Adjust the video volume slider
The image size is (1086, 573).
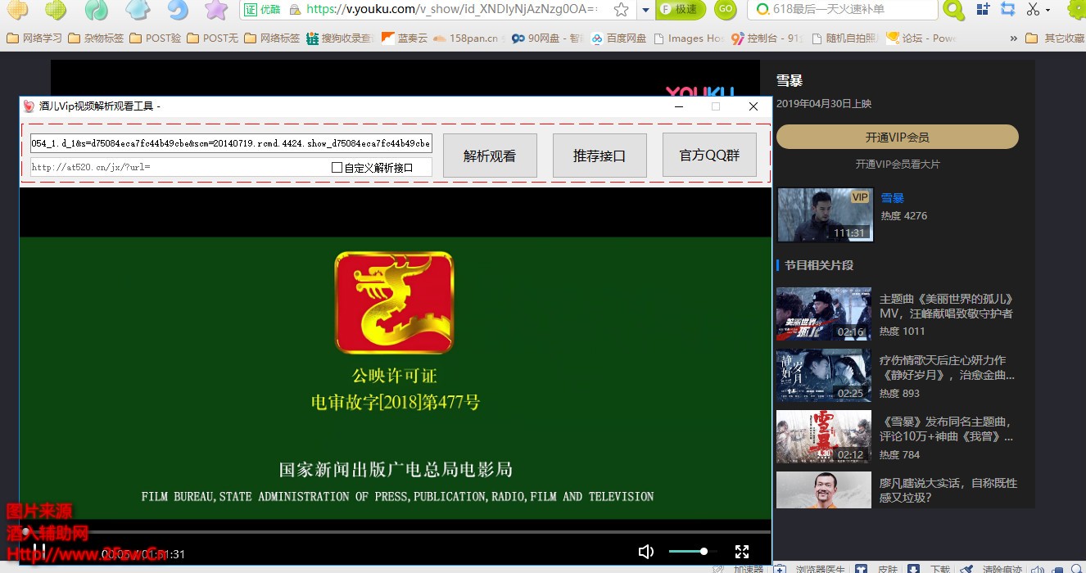click(x=693, y=552)
